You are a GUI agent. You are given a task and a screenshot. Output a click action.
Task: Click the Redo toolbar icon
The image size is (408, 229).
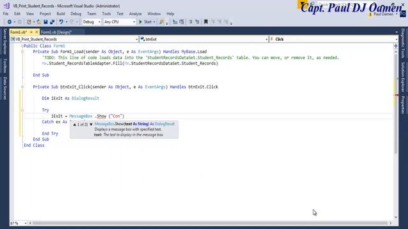coord(72,22)
